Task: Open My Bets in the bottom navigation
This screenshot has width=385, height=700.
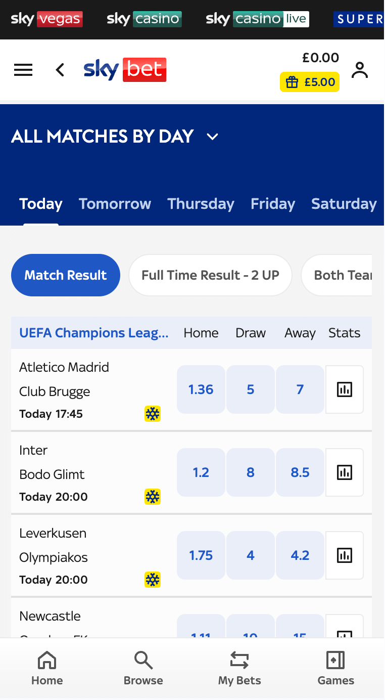Action: pos(239,668)
